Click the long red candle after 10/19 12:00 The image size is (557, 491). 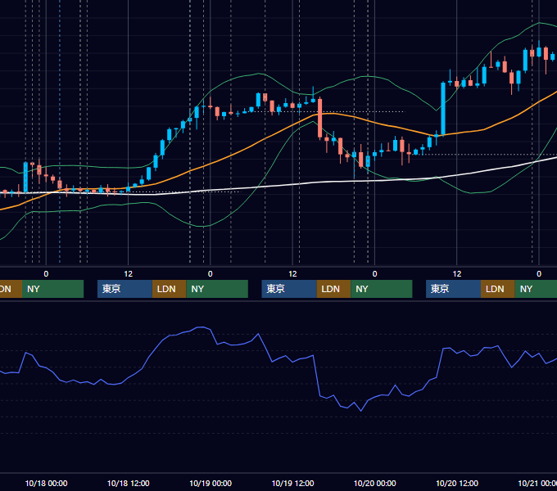pos(319,118)
